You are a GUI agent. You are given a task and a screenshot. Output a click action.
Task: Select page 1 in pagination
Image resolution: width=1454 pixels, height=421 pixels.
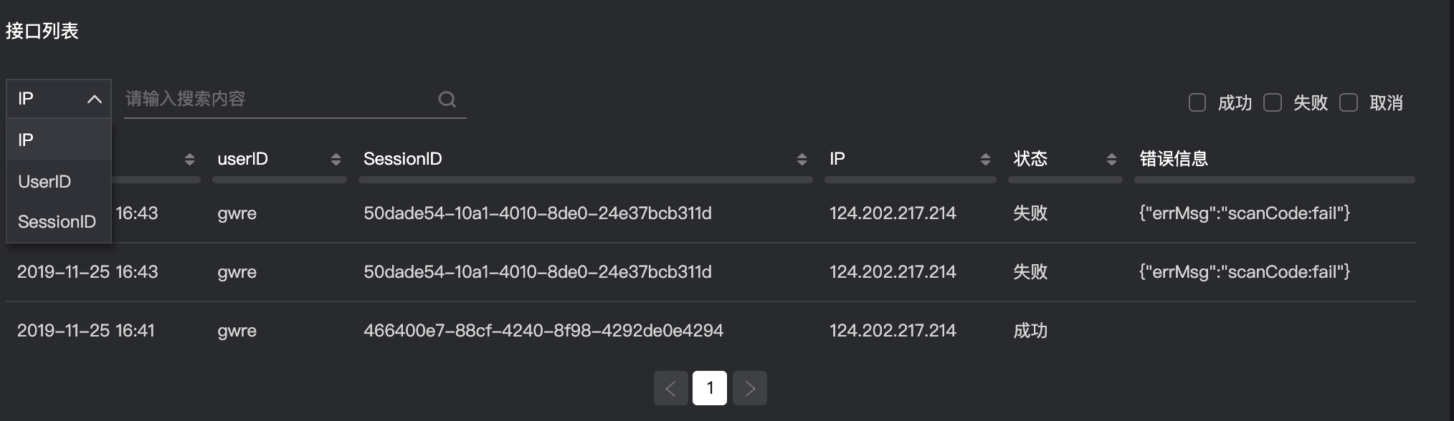pyautogui.click(x=710, y=388)
